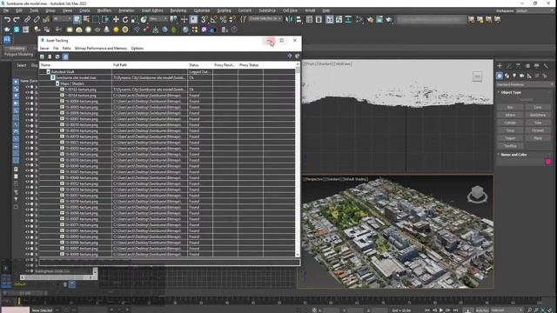
Task: Click the Asset Tracking help question-mark icon
Action: click(x=290, y=57)
